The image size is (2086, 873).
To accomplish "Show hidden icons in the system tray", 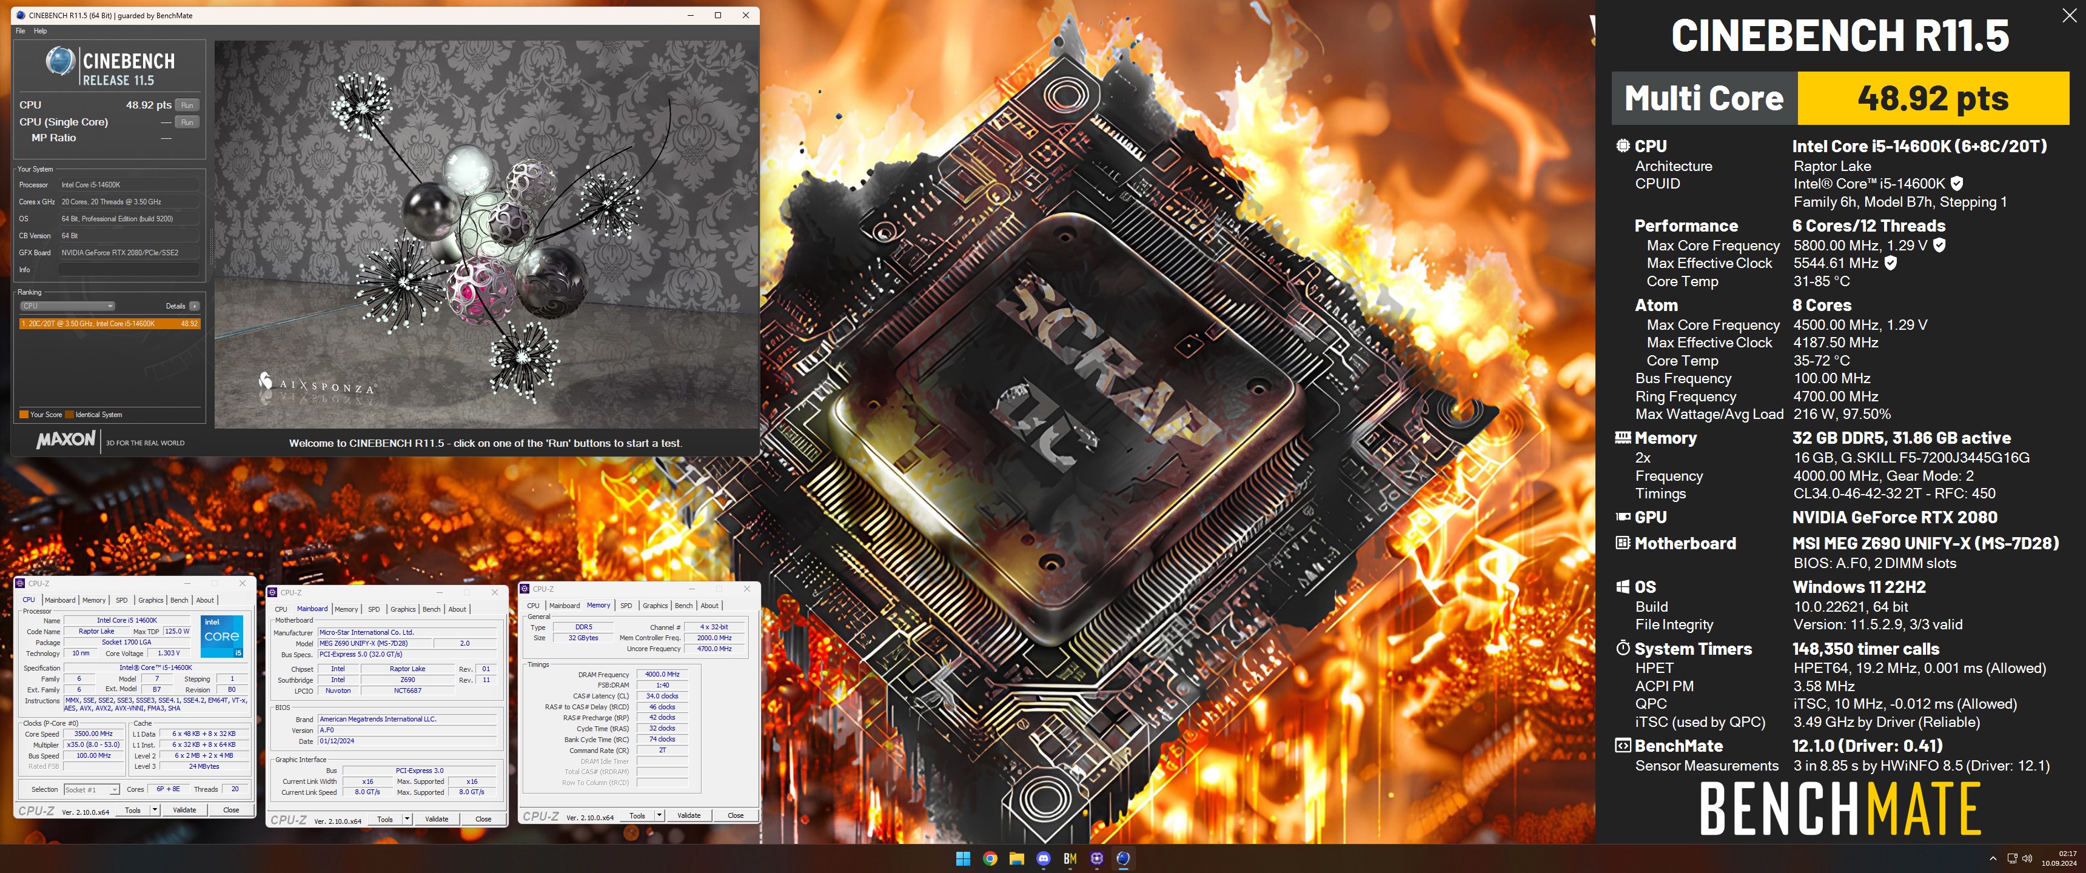I will point(1993,858).
